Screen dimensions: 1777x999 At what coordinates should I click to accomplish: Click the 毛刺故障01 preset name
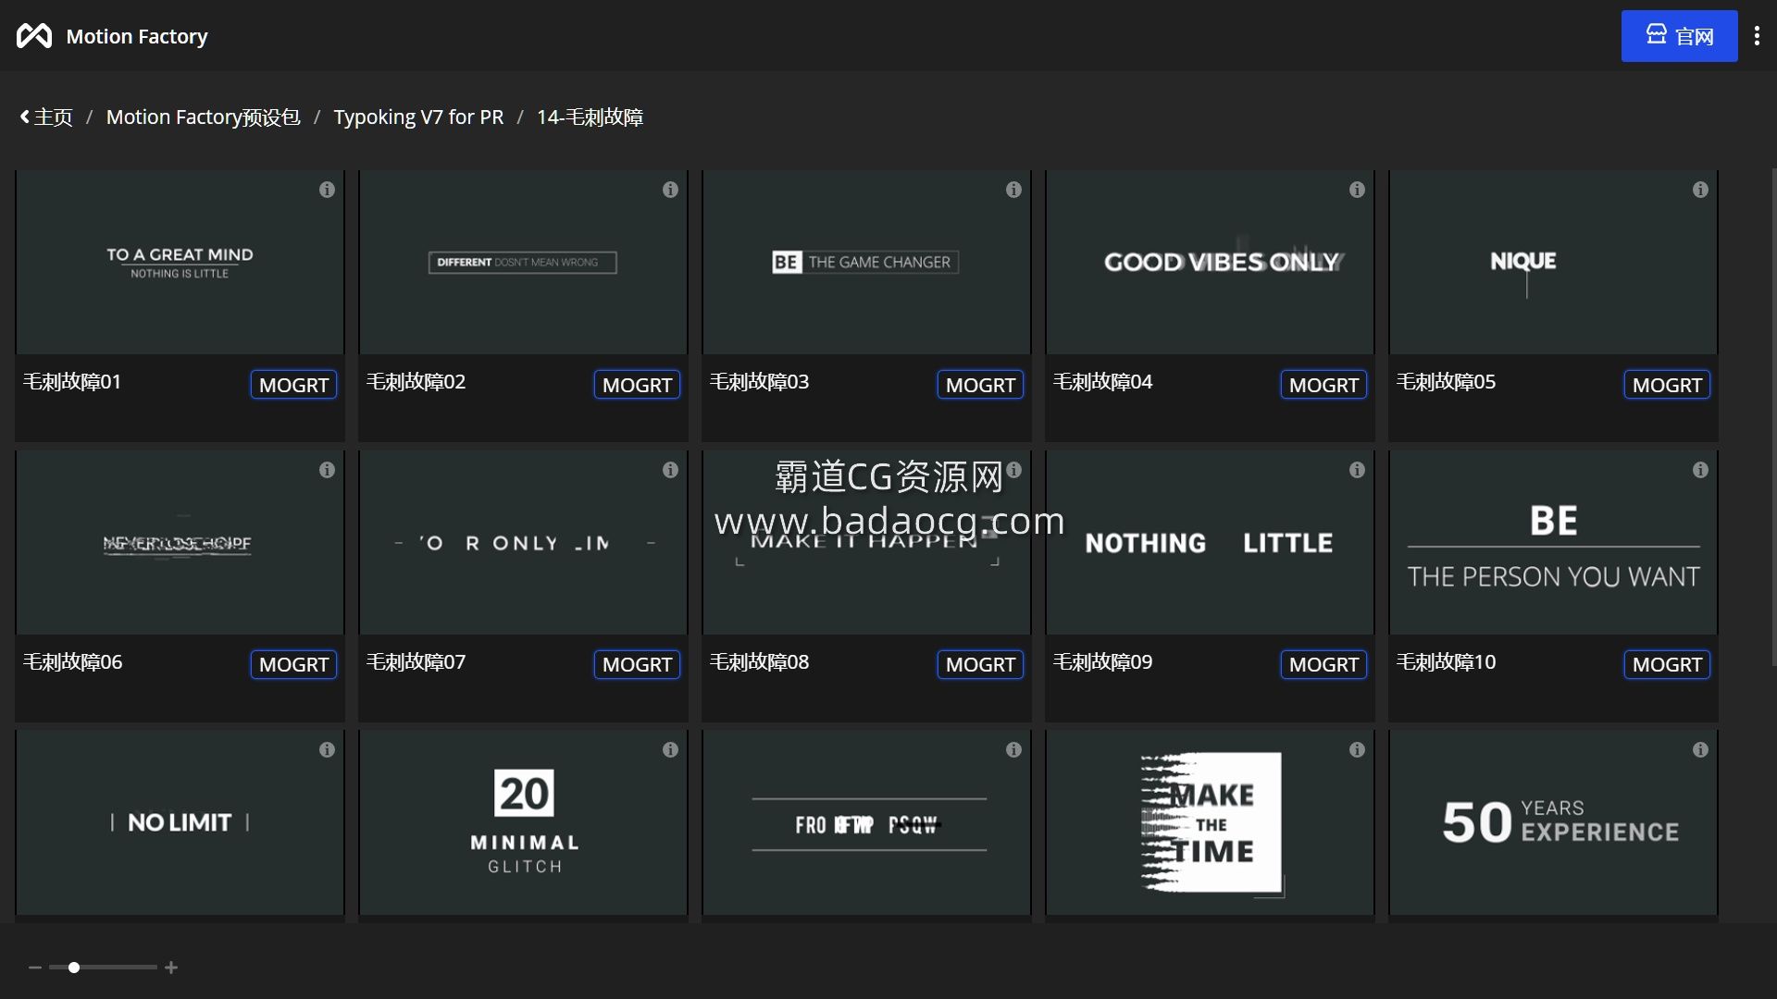(72, 382)
